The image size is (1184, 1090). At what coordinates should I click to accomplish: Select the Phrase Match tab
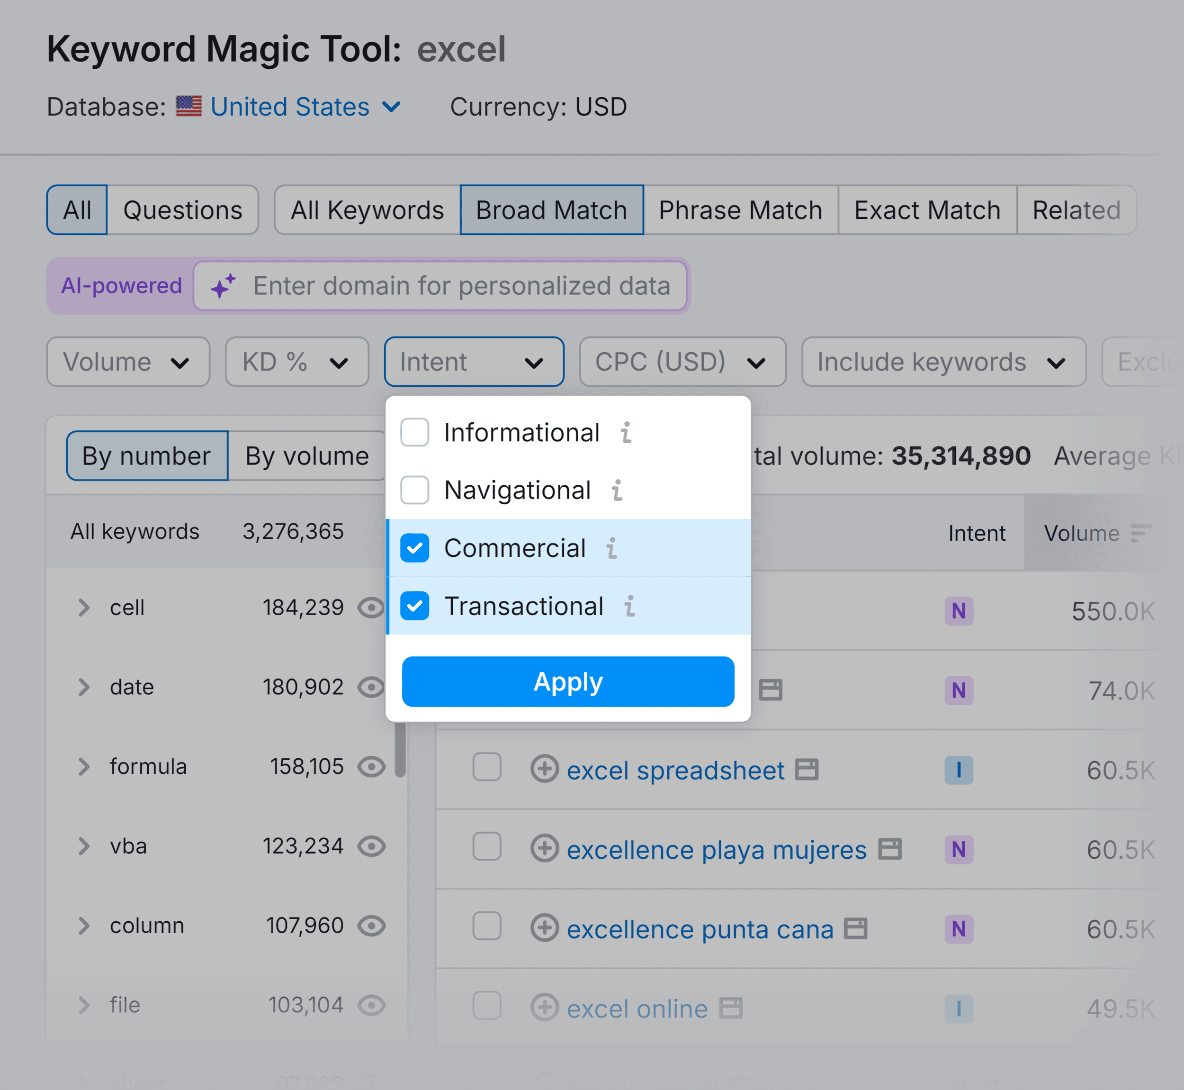pos(741,210)
